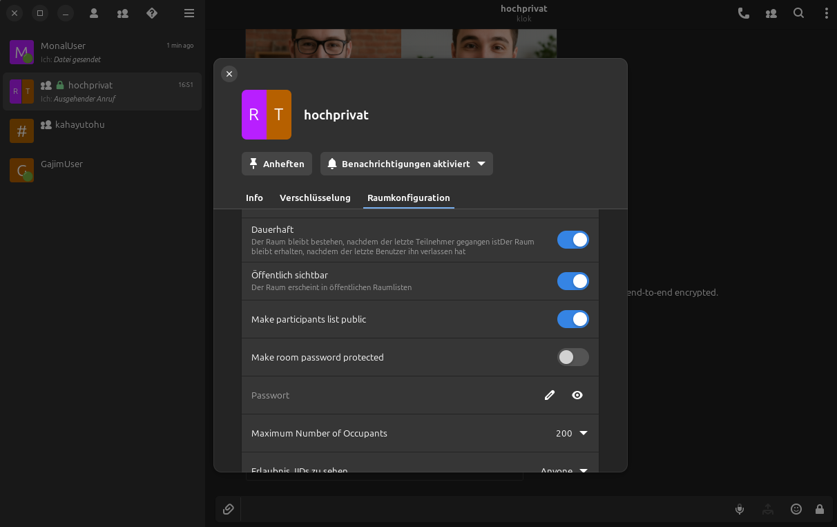This screenshot has height=527, width=837.
Task: Expand Maximum Number of Occupants dropdown
Action: tap(570, 433)
